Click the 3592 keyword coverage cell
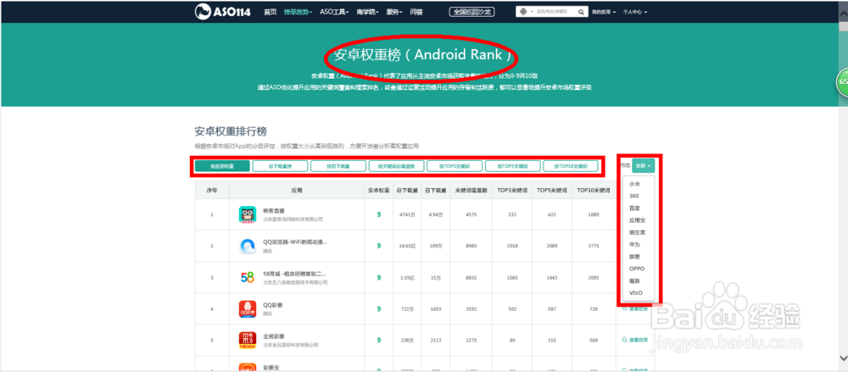The image size is (848, 372). click(x=471, y=308)
